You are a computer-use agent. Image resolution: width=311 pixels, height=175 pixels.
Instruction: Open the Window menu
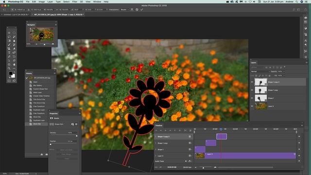(x=97, y=1)
